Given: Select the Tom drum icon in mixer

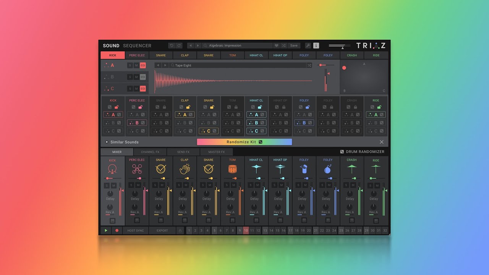Looking at the screenshot, I should click(x=232, y=169).
